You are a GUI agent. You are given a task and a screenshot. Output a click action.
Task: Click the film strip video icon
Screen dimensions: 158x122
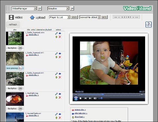click(x=11, y=17)
